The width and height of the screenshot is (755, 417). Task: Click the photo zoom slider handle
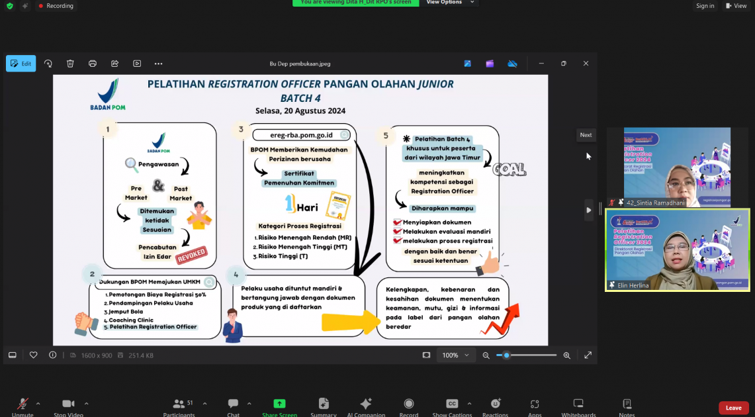506,355
